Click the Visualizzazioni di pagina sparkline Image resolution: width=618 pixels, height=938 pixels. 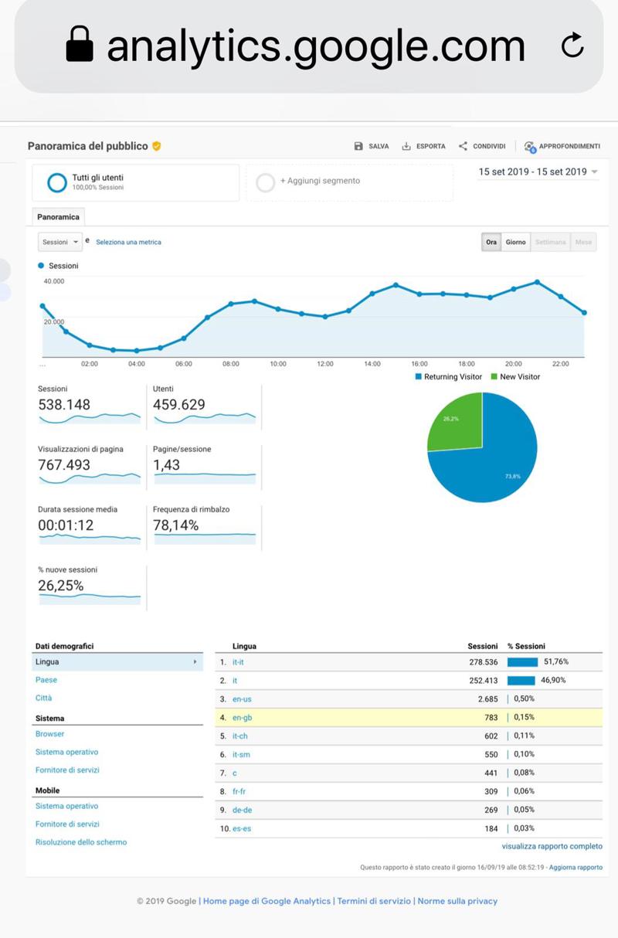[x=90, y=478]
